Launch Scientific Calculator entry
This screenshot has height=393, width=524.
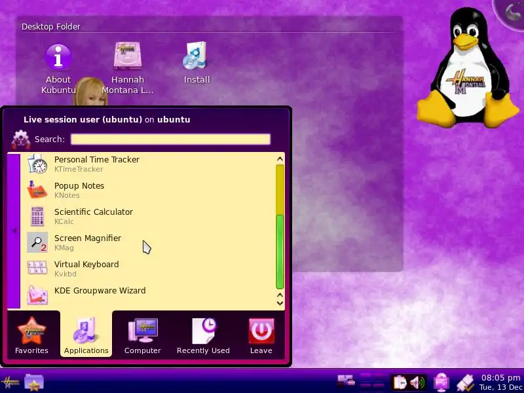tap(148, 216)
